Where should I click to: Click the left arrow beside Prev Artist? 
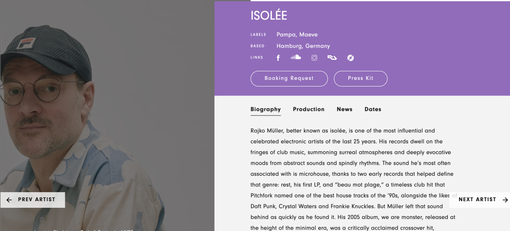click(9, 200)
